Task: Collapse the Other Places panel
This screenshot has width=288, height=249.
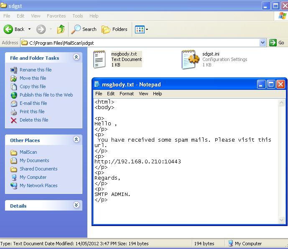Action: pyautogui.click(x=76, y=140)
